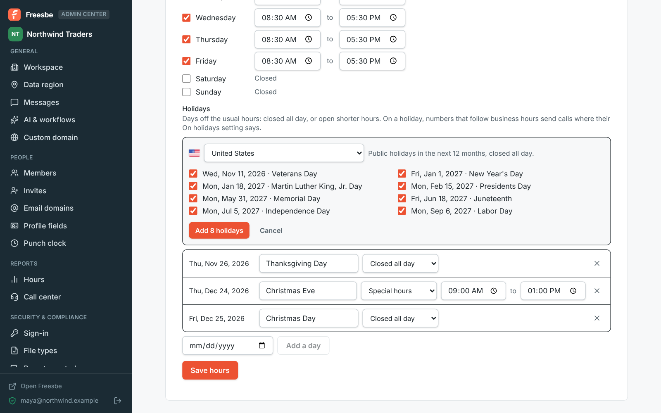This screenshot has width=661, height=413.
Task: Remove the Thanksgiving Day holiday row
Action: point(597,263)
